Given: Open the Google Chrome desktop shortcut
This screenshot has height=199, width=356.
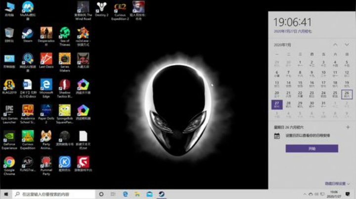Looking at the screenshot, I should tap(9, 166).
